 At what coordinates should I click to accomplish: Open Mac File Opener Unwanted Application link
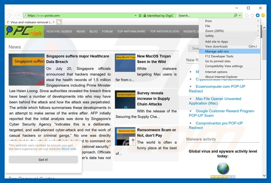click(x=215, y=101)
